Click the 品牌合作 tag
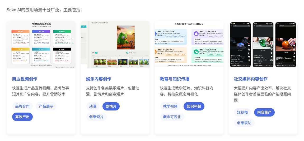The width and height of the screenshot is (304, 141). click(x=22, y=106)
